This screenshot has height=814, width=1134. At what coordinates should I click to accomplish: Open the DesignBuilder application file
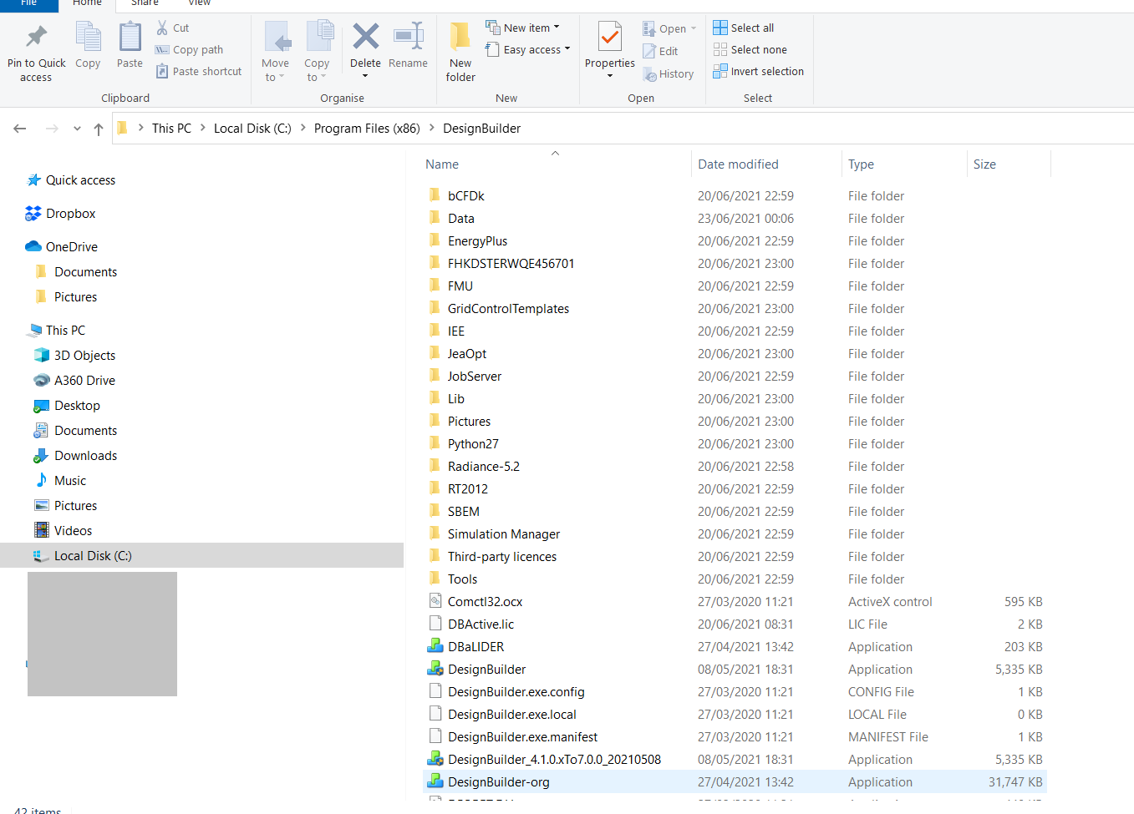click(x=486, y=670)
